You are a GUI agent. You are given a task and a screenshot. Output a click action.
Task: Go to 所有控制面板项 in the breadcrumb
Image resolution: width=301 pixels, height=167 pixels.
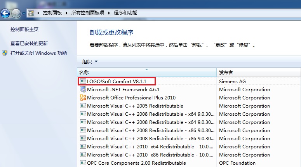(88, 13)
